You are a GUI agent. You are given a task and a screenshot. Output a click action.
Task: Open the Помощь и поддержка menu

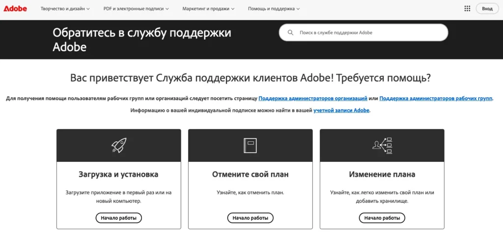[274, 9]
